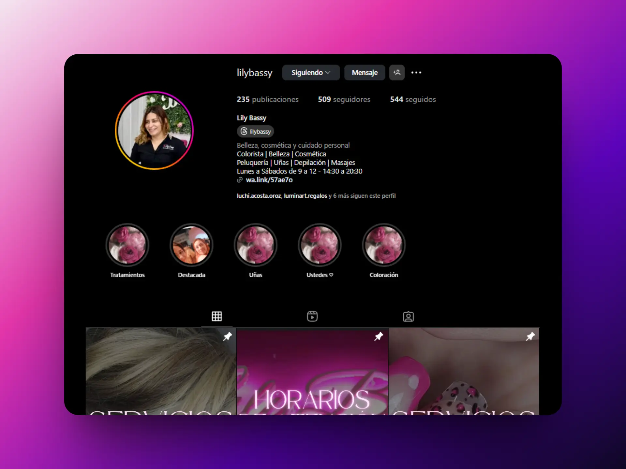
Task: Open the Uñas story highlight
Action: [256, 245]
